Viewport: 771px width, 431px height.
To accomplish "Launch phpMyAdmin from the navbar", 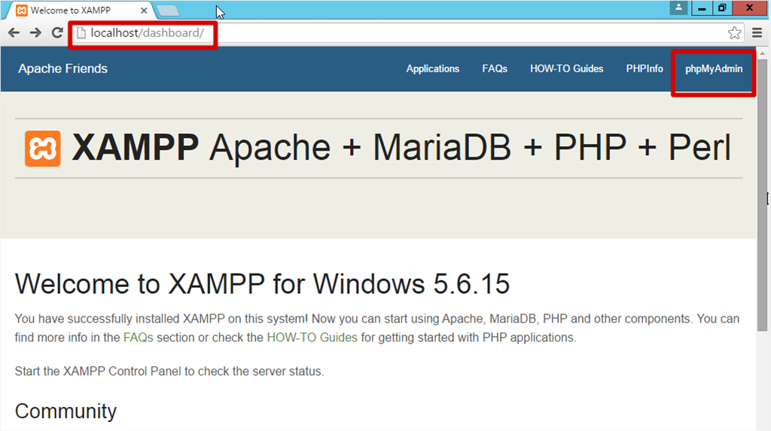I will 713,69.
